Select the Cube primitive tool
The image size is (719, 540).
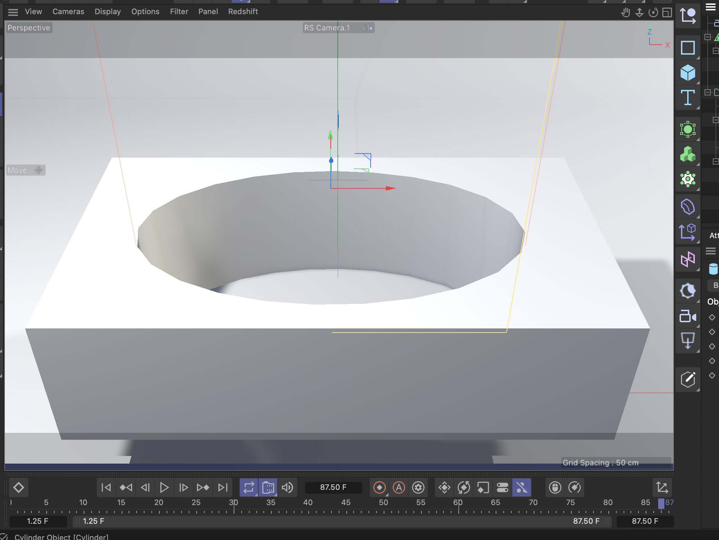[x=688, y=73]
